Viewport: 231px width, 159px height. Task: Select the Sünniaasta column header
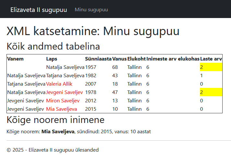pyautogui.click(x=98, y=59)
